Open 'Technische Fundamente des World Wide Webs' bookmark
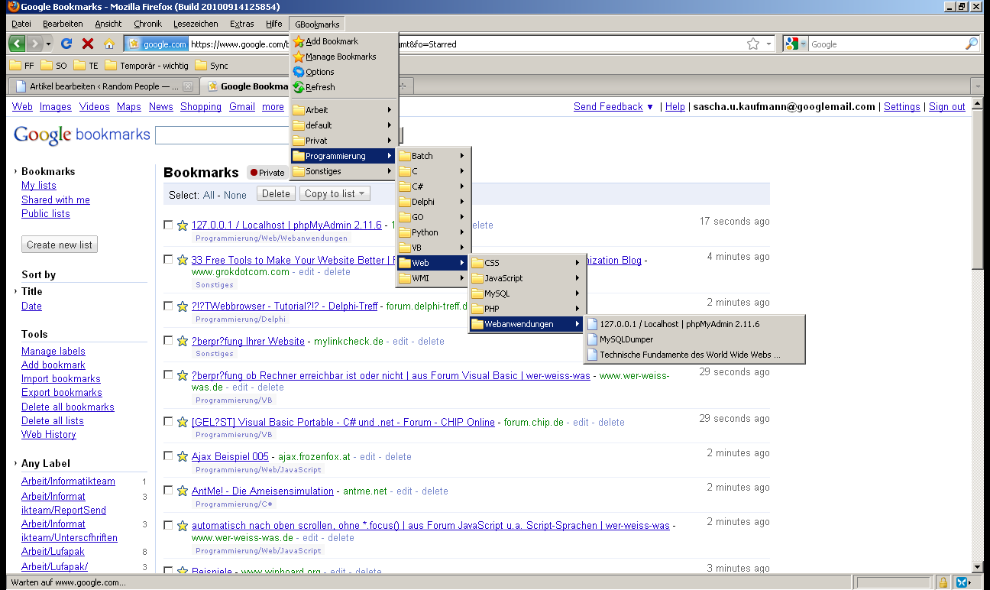This screenshot has width=990, height=590. [694, 355]
